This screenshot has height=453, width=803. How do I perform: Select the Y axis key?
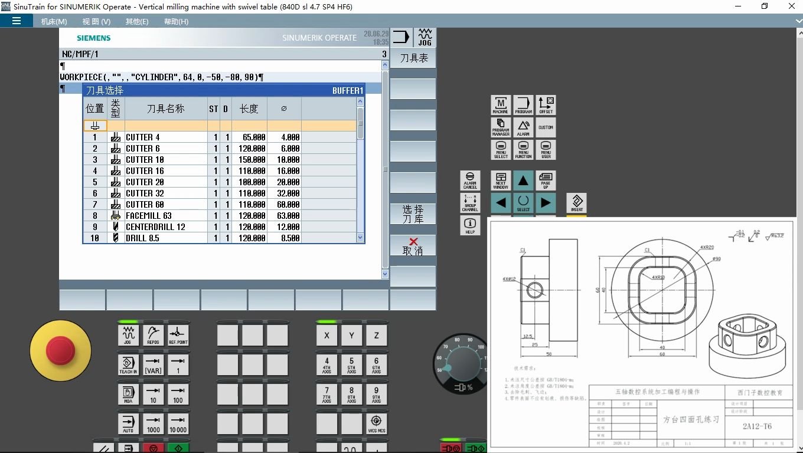[x=351, y=335]
